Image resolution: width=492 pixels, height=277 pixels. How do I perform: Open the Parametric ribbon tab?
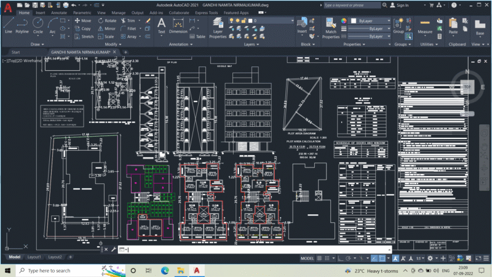[x=82, y=13]
